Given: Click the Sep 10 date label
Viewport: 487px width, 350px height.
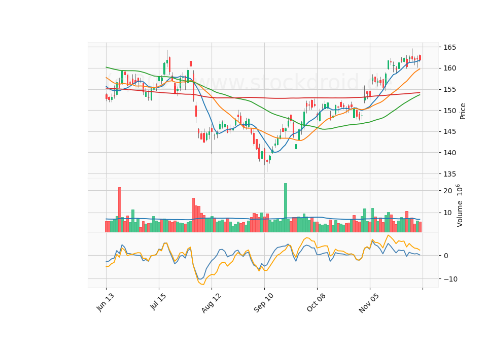Looking at the screenshot, I should 264,302.
